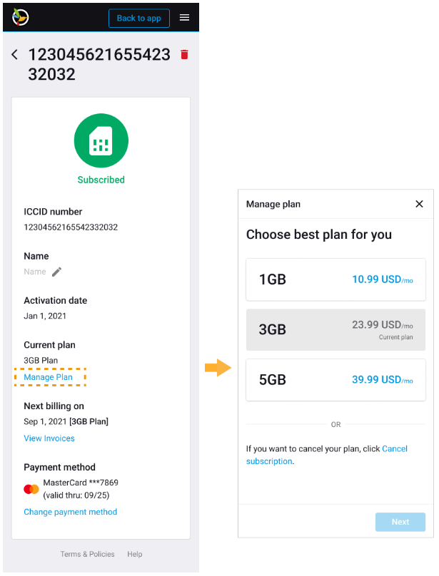The height and width of the screenshot is (576, 439).
Task: Open the Manage Plan link
Action: [x=48, y=377]
